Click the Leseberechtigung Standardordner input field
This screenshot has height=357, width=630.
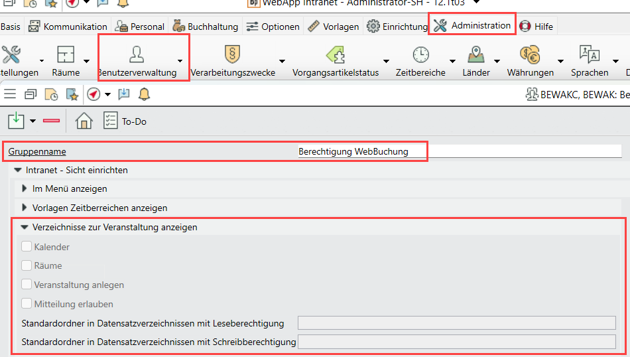[x=456, y=323]
